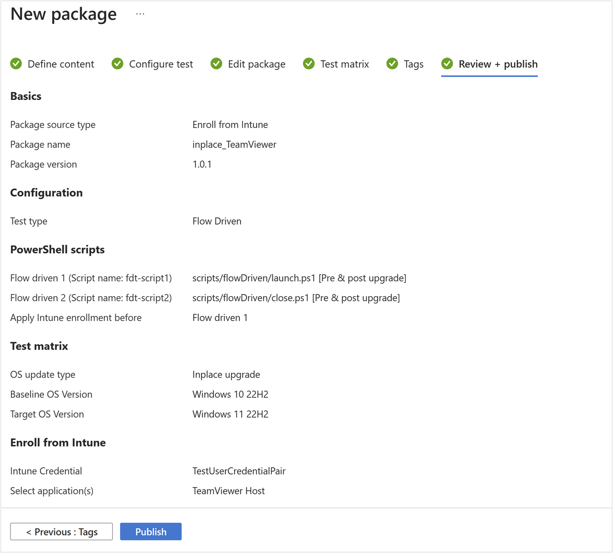The width and height of the screenshot is (613, 553).
Task: Select the package name inplace_TeamViewer
Action: point(234,144)
